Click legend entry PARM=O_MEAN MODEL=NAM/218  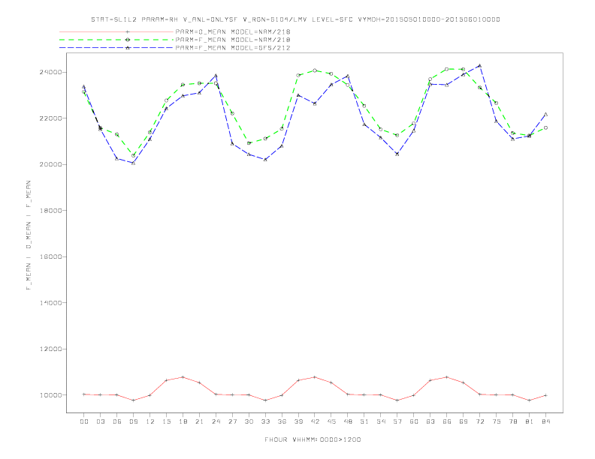(233, 31)
